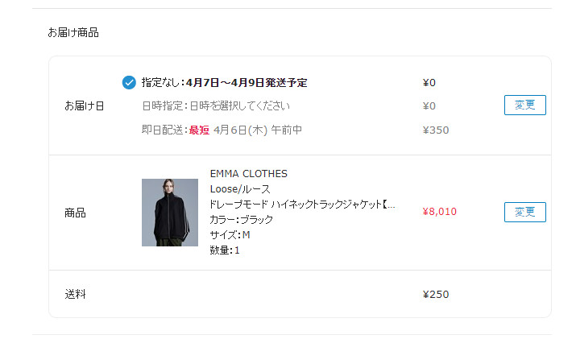576x339 pixels.
Task: Click the blue checkmark icon for 指定なし
Action: (x=129, y=83)
